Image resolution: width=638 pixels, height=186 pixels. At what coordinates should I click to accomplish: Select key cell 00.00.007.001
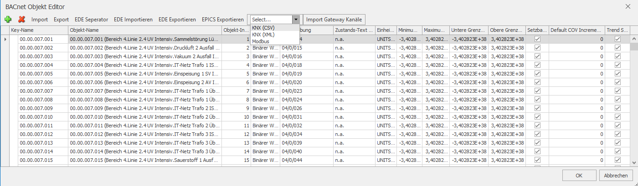click(43, 40)
